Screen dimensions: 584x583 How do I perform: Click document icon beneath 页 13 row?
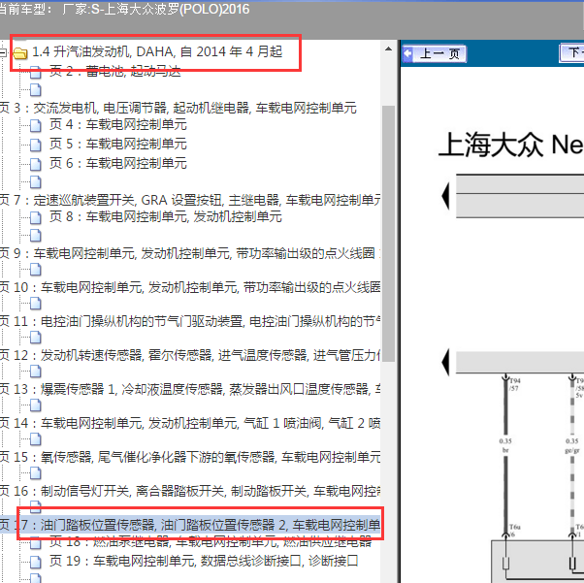pyautogui.click(x=35, y=405)
